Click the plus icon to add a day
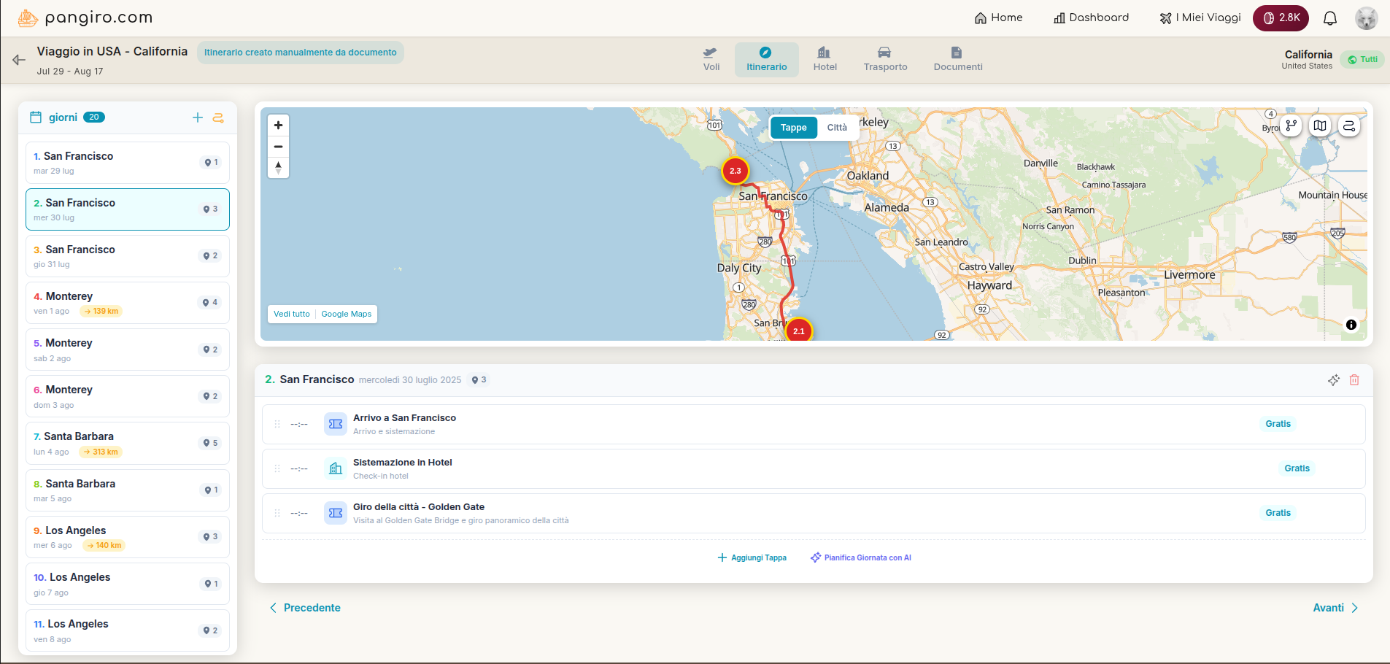The width and height of the screenshot is (1390, 664). coord(197,117)
